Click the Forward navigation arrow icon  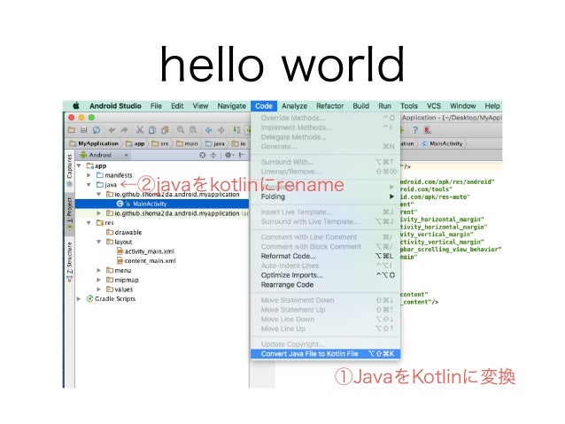[221, 130]
